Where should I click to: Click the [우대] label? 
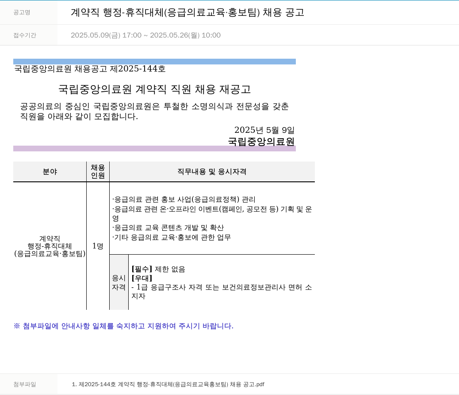[x=142, y=278]
